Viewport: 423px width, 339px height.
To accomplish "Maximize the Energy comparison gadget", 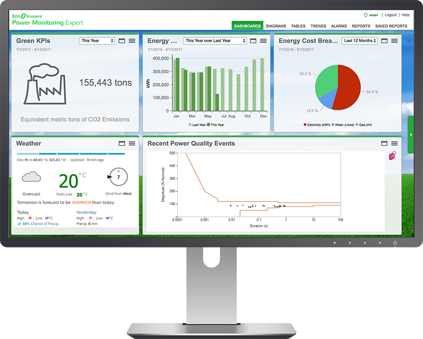I will coord(253,41).
